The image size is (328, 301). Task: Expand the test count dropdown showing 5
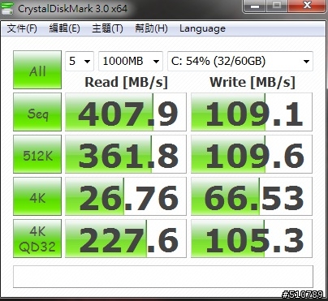click(x=80, y=61)
